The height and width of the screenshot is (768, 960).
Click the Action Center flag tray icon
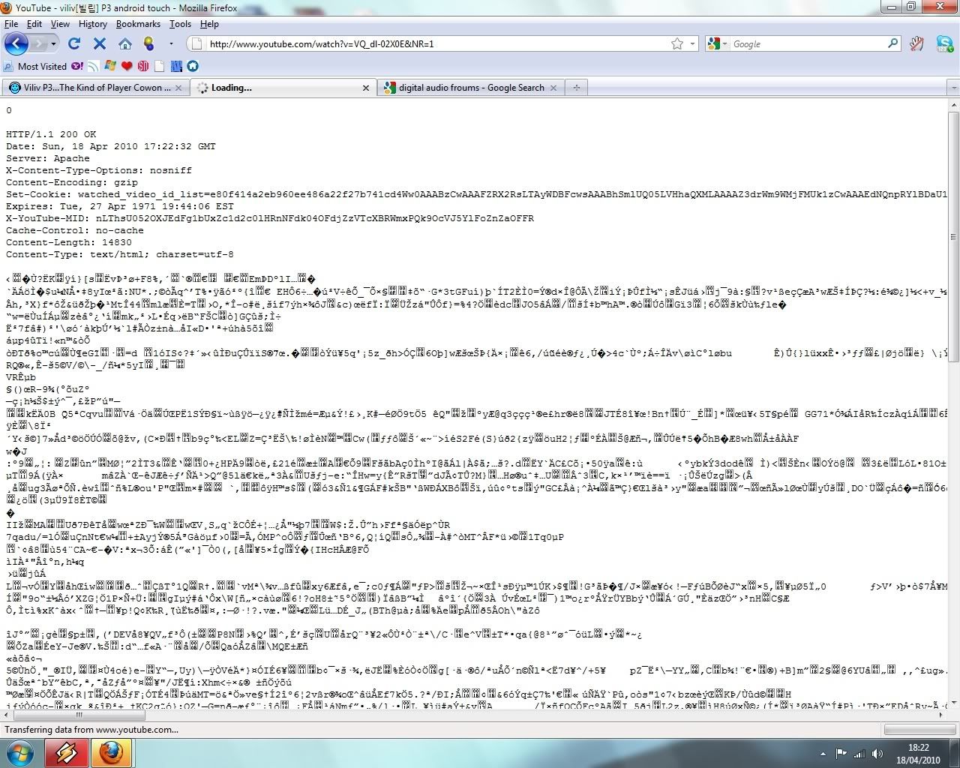point(841,754)
